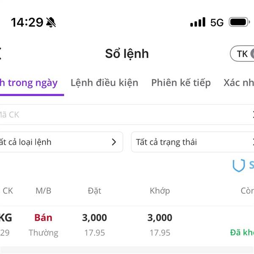Focus the 'Mã CK' search field
This screenshot has width=254, height=254.
tap(123, 114)
